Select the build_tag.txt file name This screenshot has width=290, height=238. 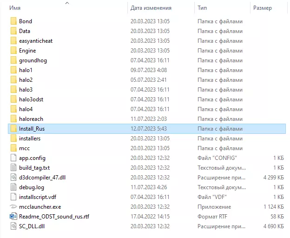click(x=34, y=168)
